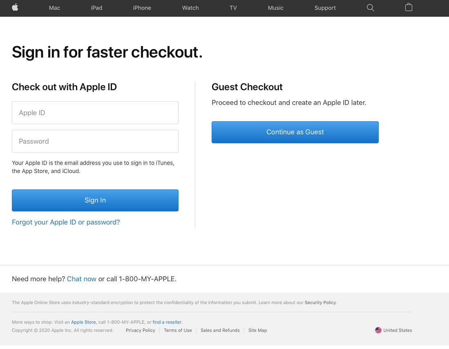Click the 'Guest Checkout' heading
This screenshot has width=449, height=349.
(247, 87)
